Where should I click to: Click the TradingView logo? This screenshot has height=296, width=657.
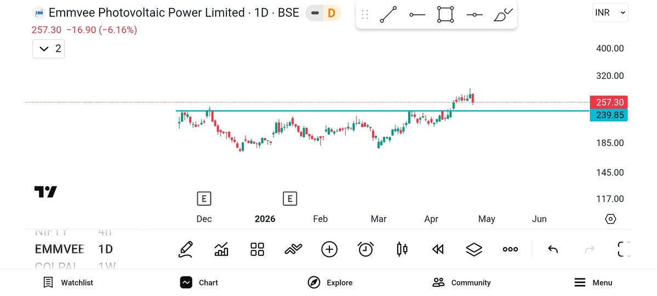(x=45, y=192)
